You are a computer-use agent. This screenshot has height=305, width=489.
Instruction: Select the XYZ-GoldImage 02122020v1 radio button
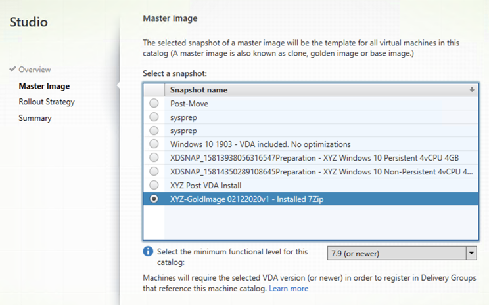coord(154,199)
